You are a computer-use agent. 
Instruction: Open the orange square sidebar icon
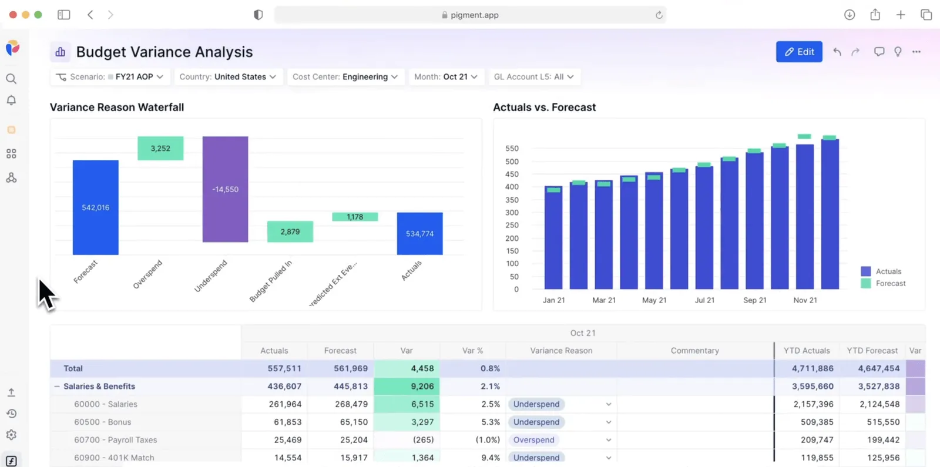pos(11,130)
